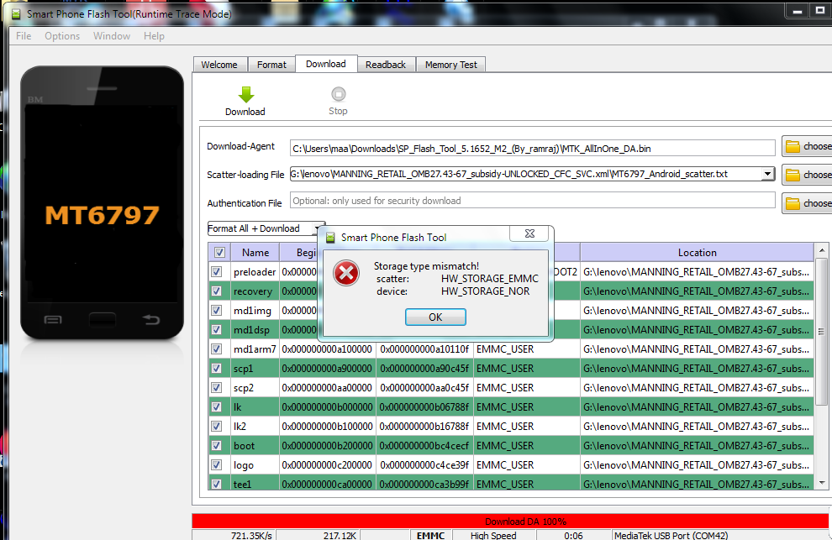The width and height of the screenshot is (832, 540).
Task: Click the partition table scrollbar up arrow
Action: [x=821, y=249]
